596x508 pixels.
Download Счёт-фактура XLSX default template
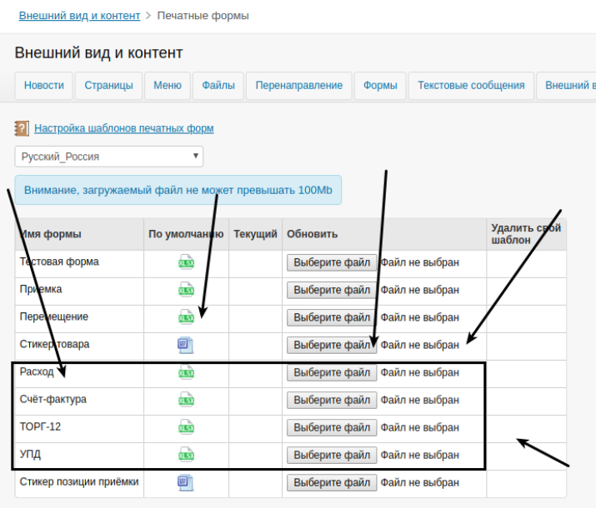click(x=186, y=400)
